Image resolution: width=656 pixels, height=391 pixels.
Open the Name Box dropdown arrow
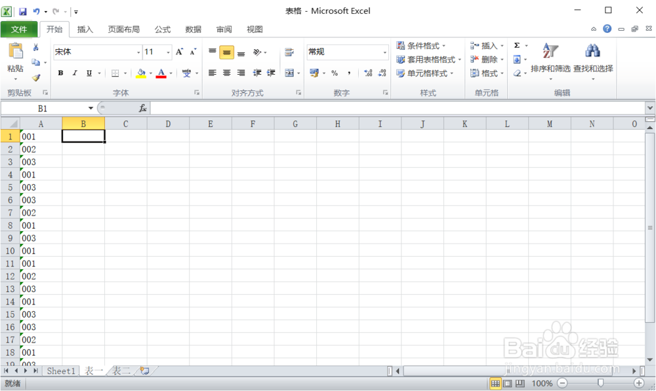tap(91, 108)
